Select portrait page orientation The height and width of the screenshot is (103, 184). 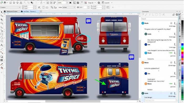coord(44,7)
